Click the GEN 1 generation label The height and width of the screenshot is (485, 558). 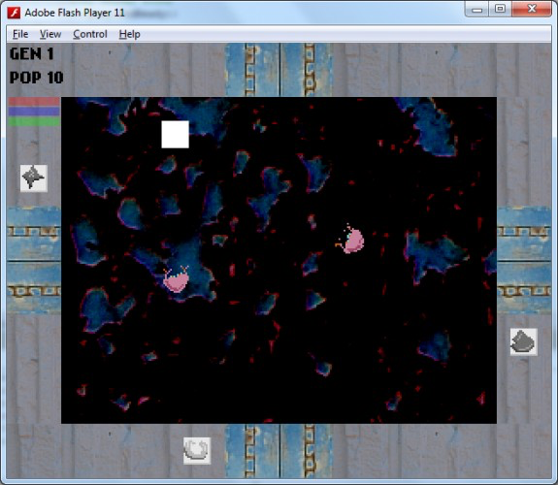(x=32, y=54)
